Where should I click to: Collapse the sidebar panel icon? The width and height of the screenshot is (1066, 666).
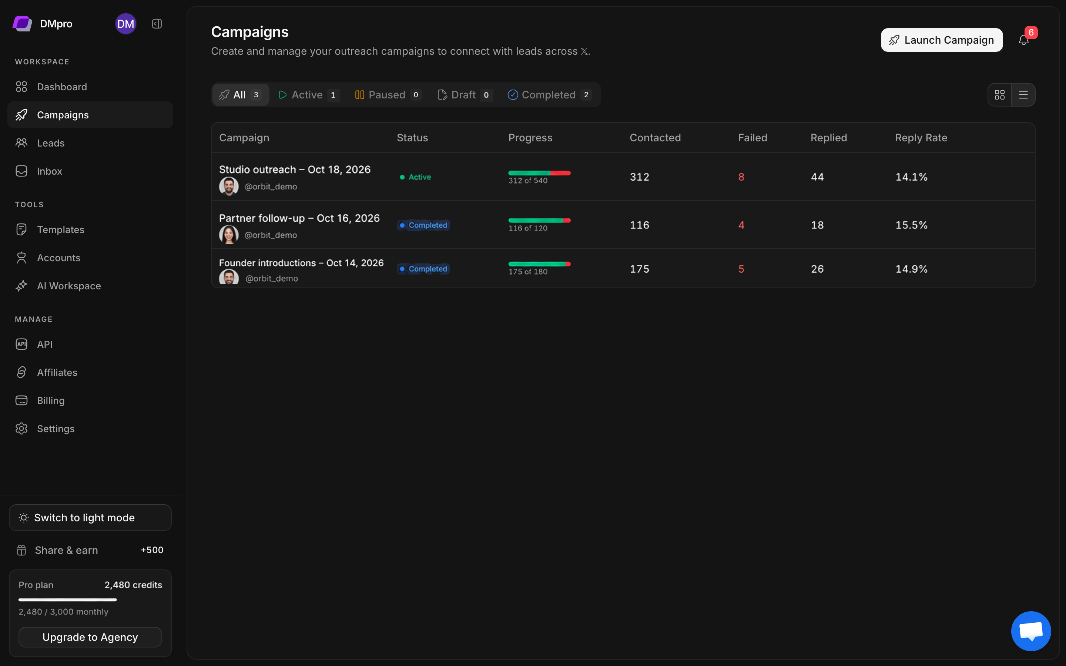(157, 24)
